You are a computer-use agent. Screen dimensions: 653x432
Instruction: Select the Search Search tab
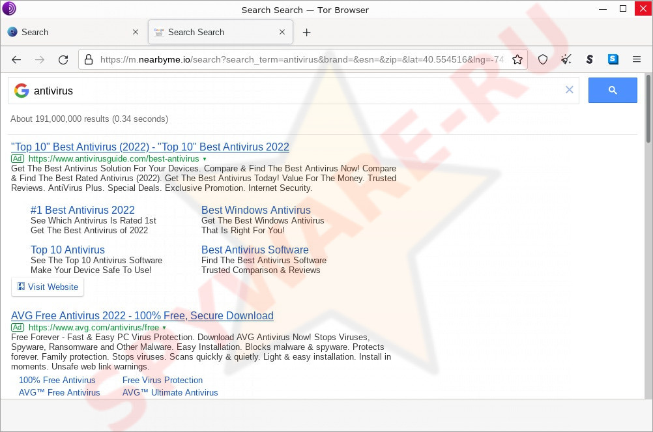tap(221, 32)
